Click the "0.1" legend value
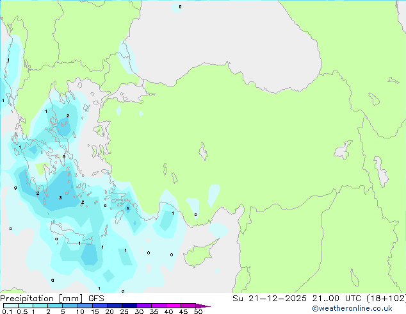 (x=7, y=311)
